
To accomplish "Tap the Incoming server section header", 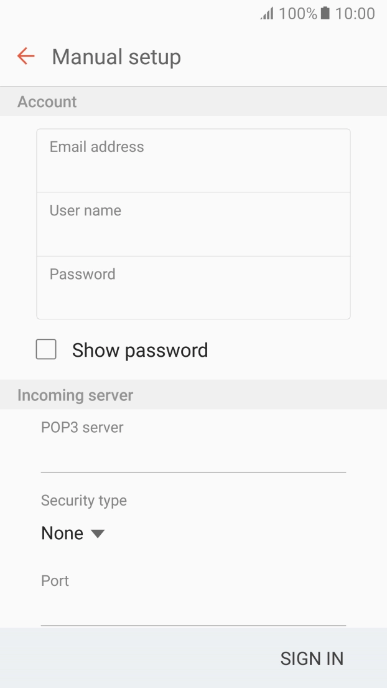I will 75,395.
